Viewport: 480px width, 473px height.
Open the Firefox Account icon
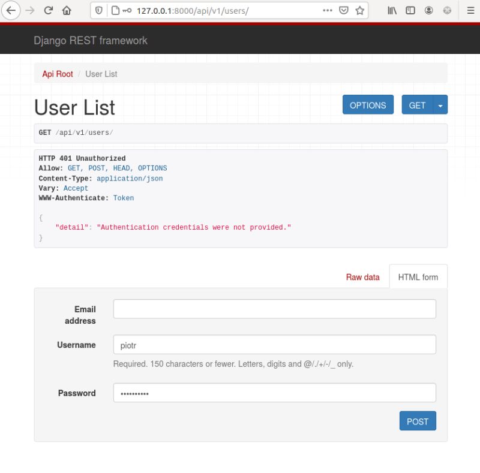point(427,10)
